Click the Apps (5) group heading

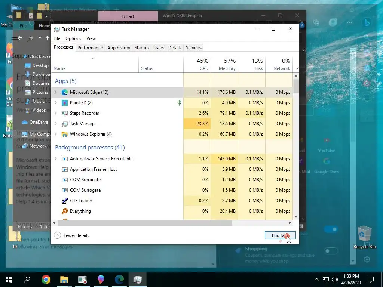tap(66, 81)
